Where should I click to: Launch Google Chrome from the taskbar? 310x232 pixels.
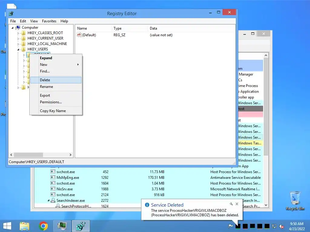(x=43, y=226)
